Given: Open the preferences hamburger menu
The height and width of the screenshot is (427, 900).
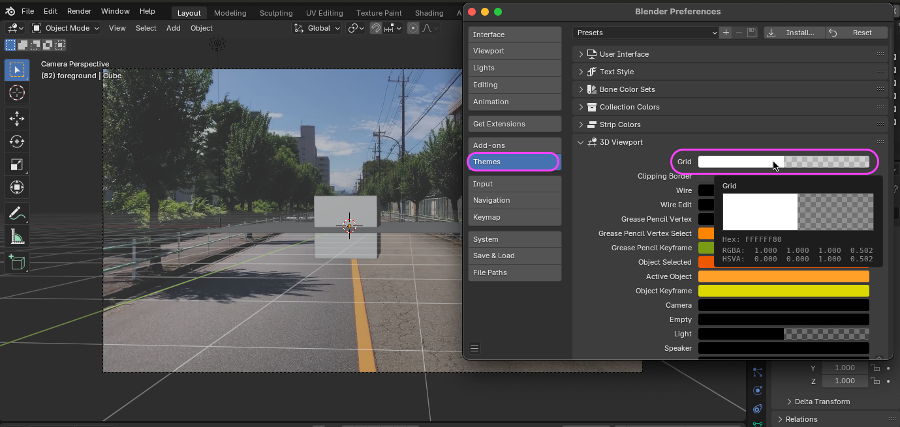Looking at the screenshot, I should (x=474, y=348).
